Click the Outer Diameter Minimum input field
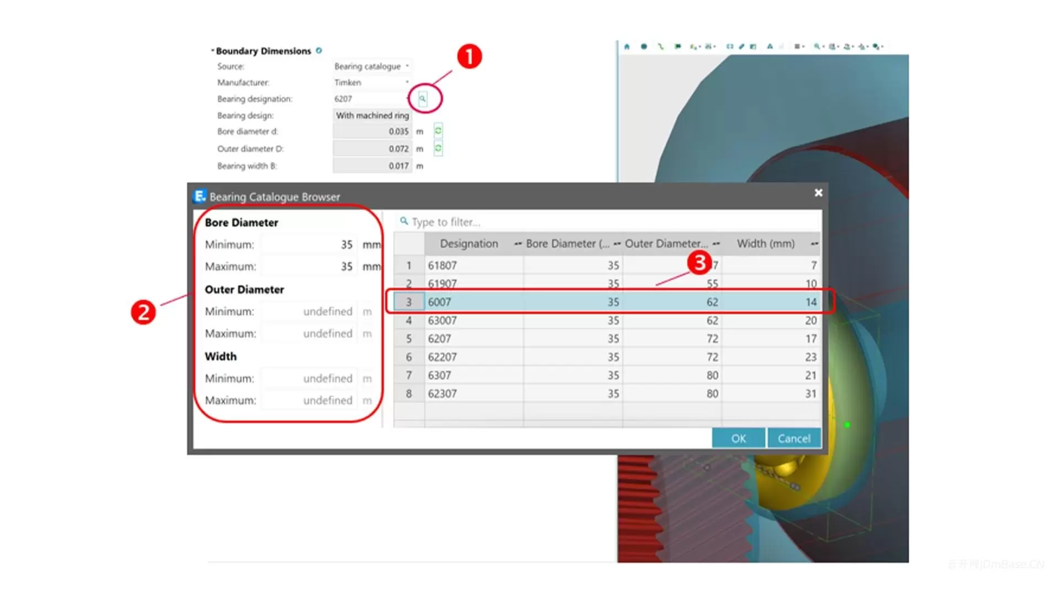This screenshot has height=596, width=1060. click(x=309, y=311)
